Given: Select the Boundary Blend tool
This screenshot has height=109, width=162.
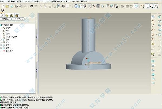Looking at the screenshot, I should coord(160,30).
